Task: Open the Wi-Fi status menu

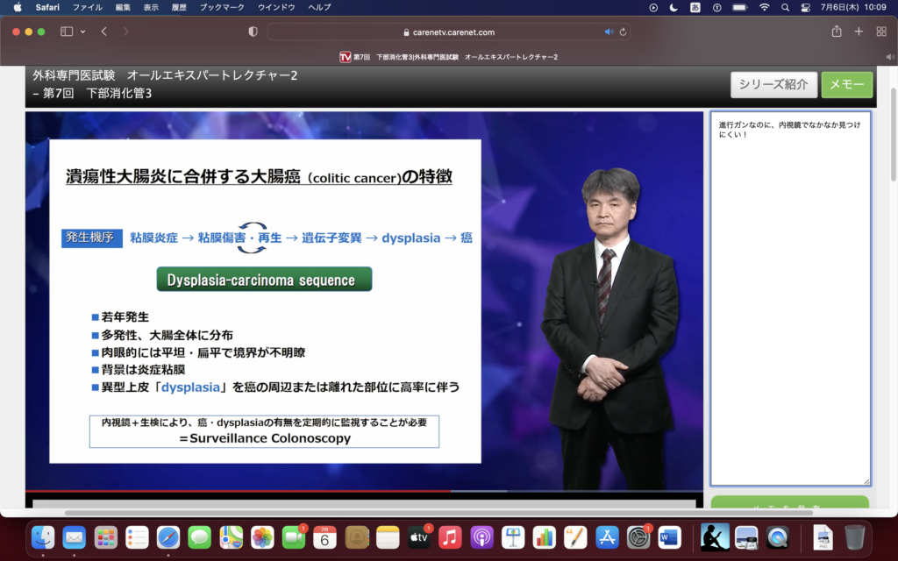Action: point(764,7)
